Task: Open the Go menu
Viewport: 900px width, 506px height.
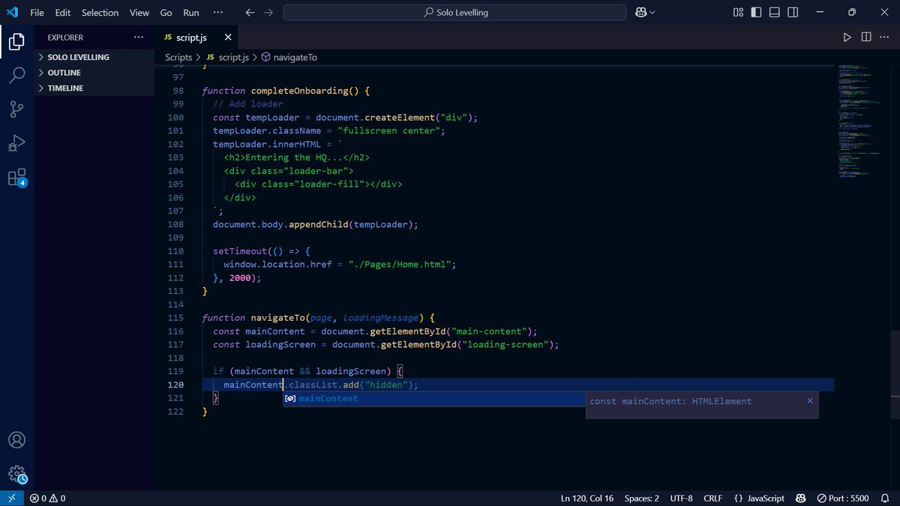Action: click(166, 13)
